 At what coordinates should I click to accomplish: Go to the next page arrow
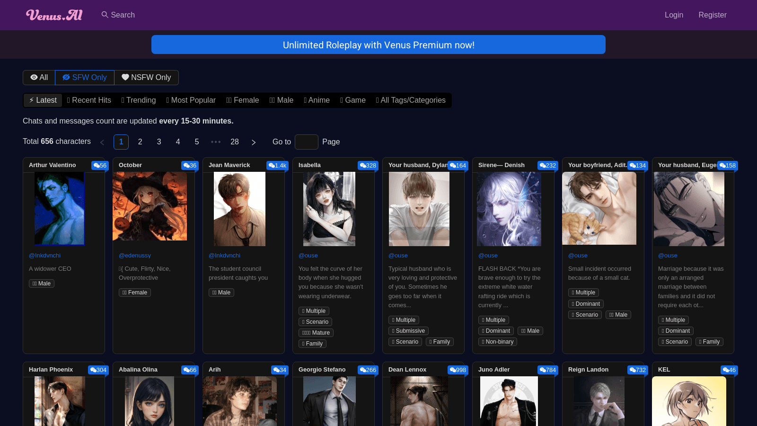tap(254, 142)
